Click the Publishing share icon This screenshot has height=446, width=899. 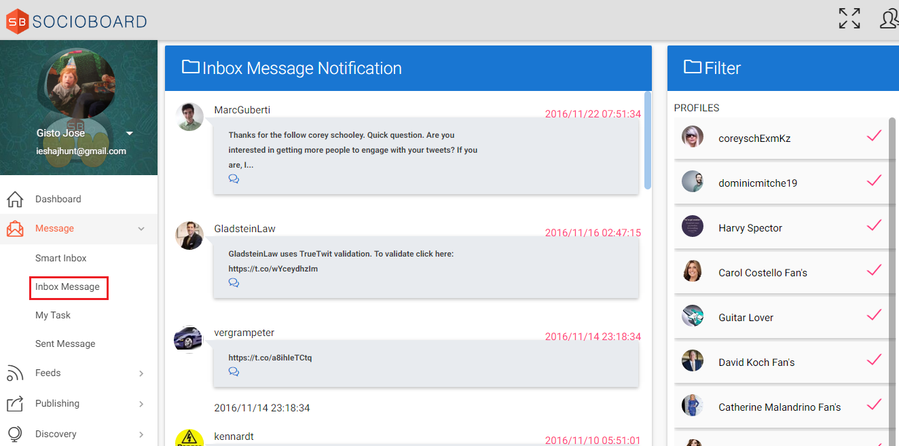[x=15, y=403]
